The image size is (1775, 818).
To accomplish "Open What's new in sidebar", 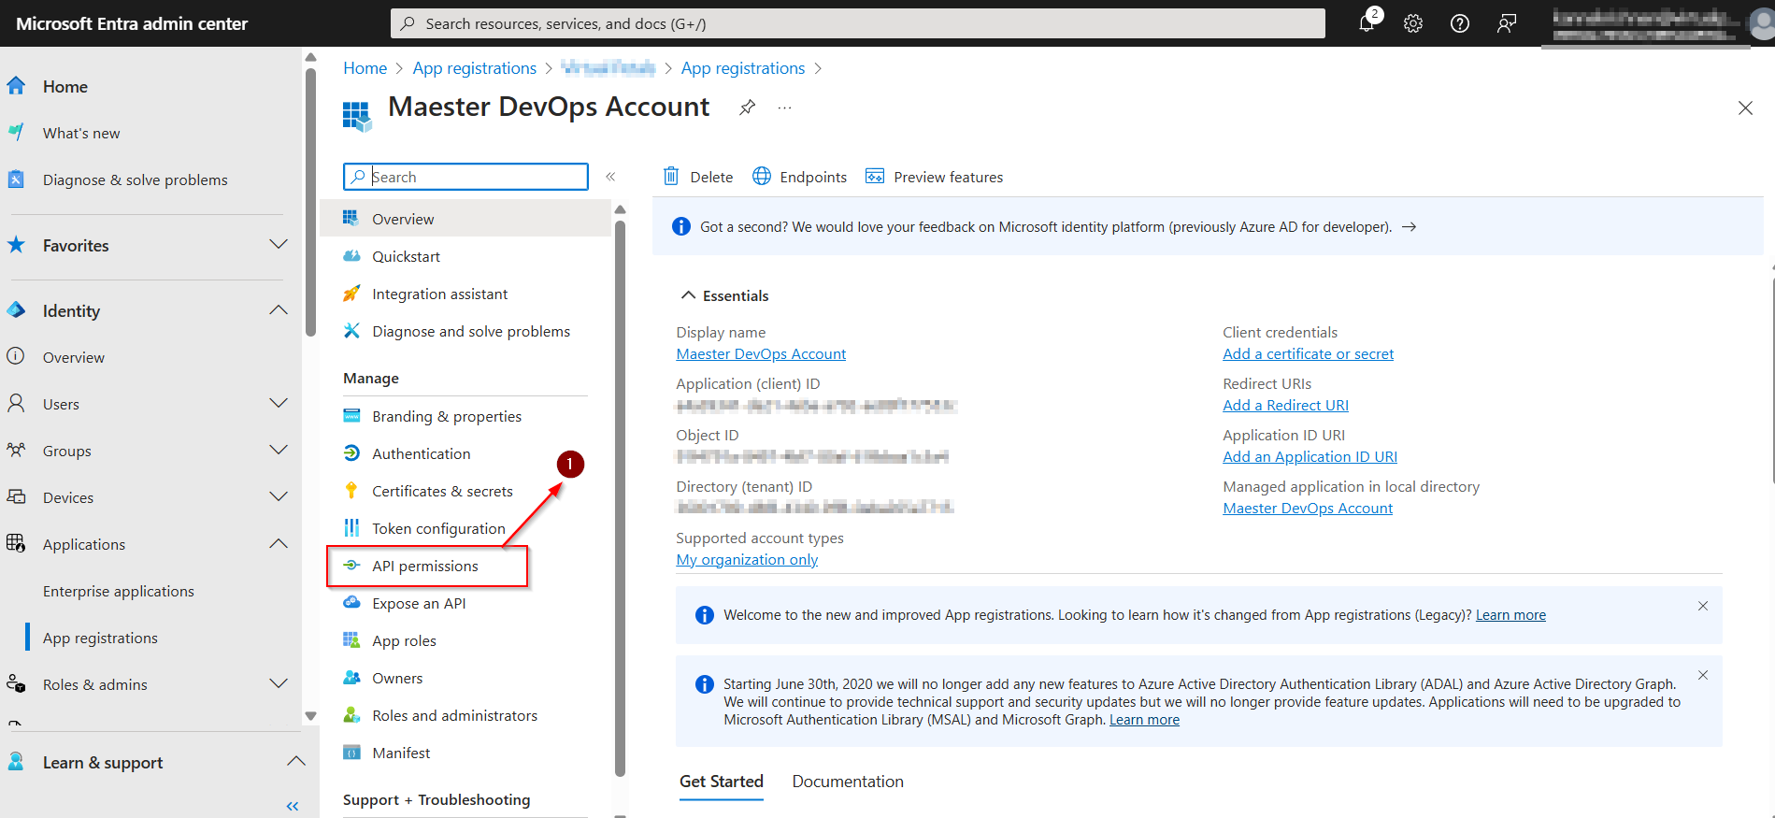I will (81, 133).
